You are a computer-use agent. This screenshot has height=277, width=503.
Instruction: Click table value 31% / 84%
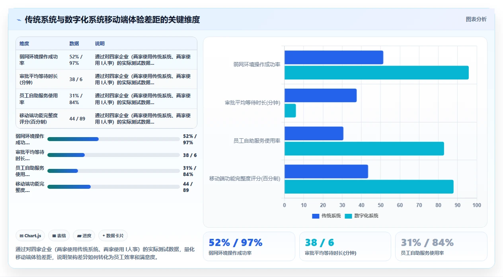76,99
